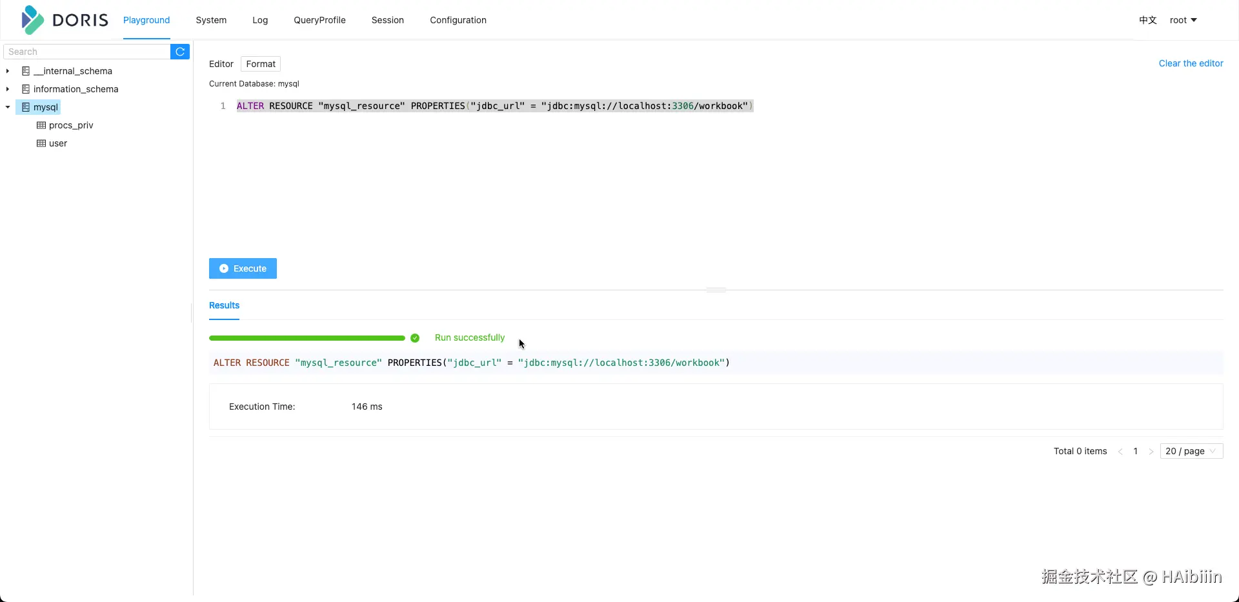
Task: Click the mysql database icon
Action: click(x=26, y=107)
